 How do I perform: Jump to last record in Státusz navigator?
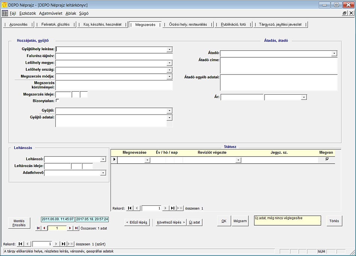point(173,208)
